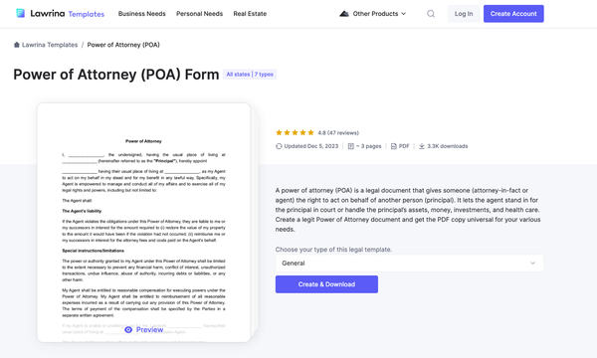Image resolution: width=597 pixels, height=358 pixels.
Task: Click the Create Account button
Action: click(513, 14)
